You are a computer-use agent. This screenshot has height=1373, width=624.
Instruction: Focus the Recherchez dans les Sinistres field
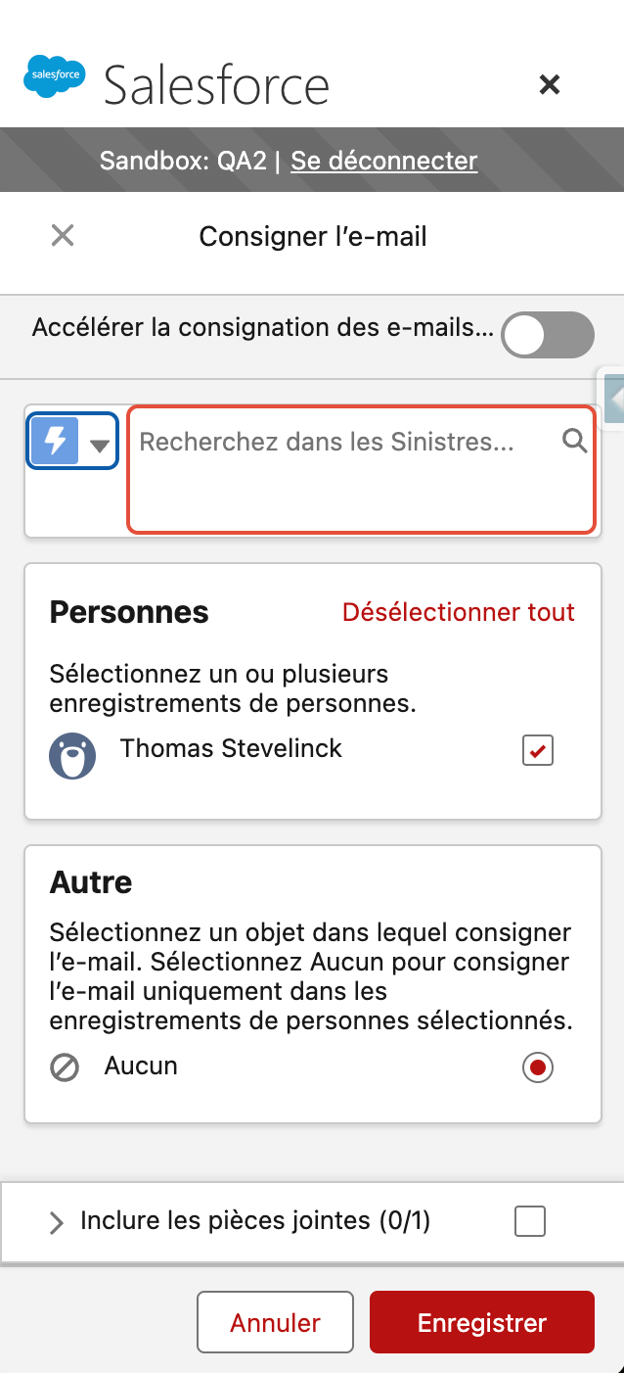click(361, 469)
